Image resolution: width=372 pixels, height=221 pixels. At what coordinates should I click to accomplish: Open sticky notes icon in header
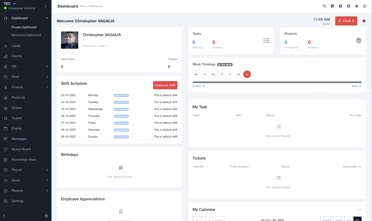[332, 6]
